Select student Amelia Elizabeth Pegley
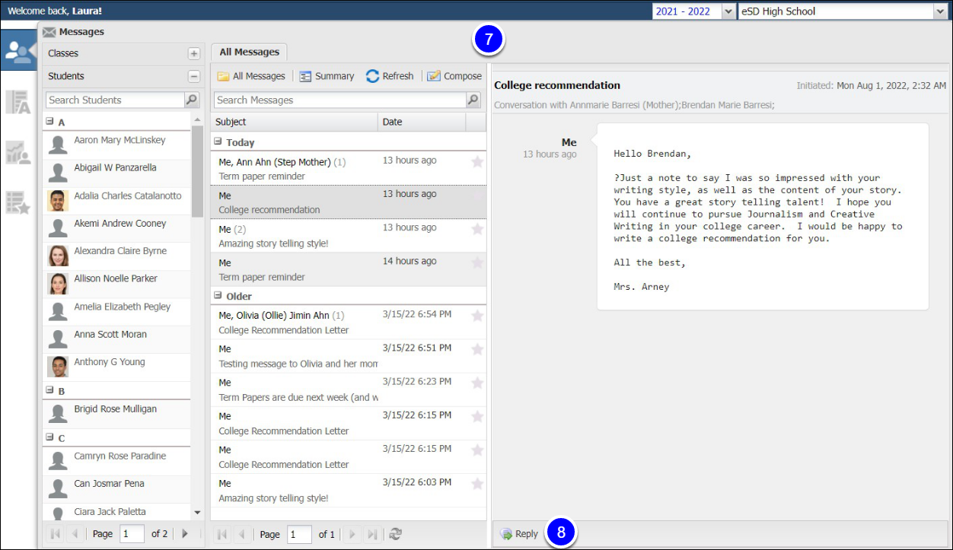The width and height of the screenshot is (953, 550). tap(116, 311)
